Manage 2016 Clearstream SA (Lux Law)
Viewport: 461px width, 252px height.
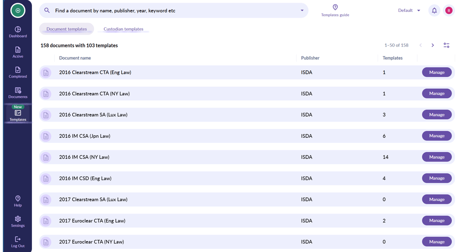click(x=437, y=115)
